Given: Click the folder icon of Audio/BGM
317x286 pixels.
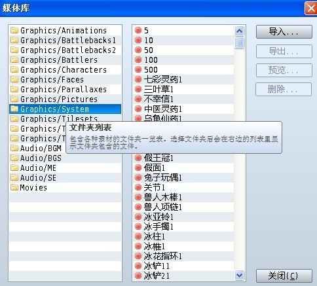Looking at the screenshot, I should [14, 148].
